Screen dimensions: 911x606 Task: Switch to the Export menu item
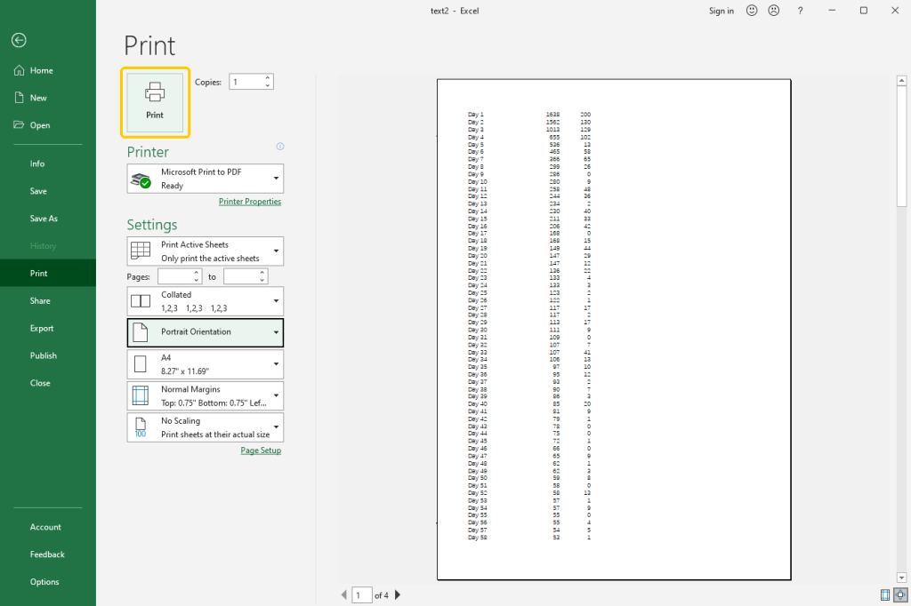pos(41,328)
